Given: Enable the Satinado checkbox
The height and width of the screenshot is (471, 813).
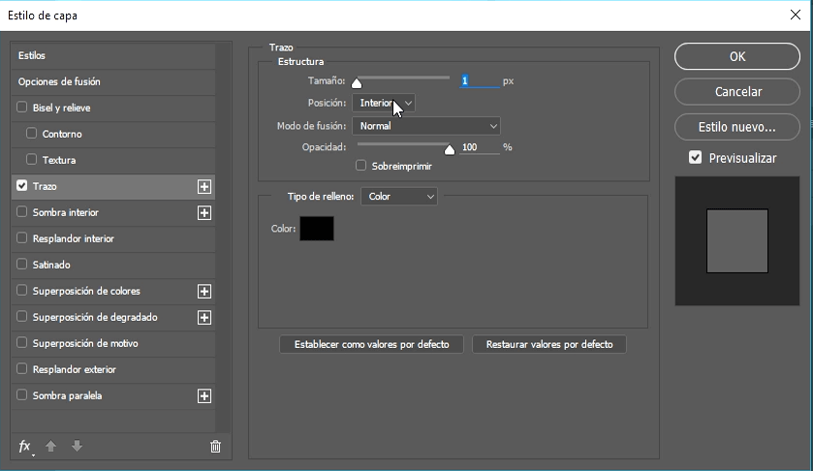Looking at the screenshot, I should [21, 264].
